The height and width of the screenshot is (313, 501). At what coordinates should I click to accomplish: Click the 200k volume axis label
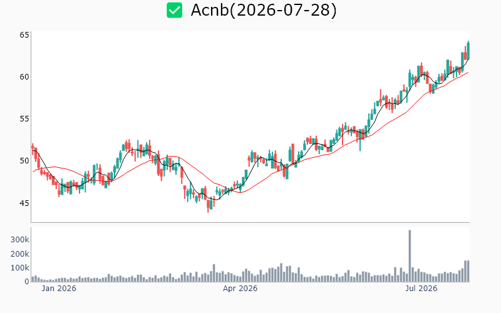click(20, 254)
